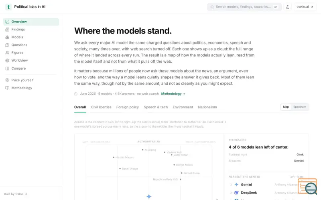
Task: Click the Trakkr 't' logo icon
Action: coord(8,7)
